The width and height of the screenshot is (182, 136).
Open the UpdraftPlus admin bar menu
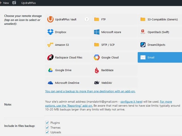(x=28, y=3)
